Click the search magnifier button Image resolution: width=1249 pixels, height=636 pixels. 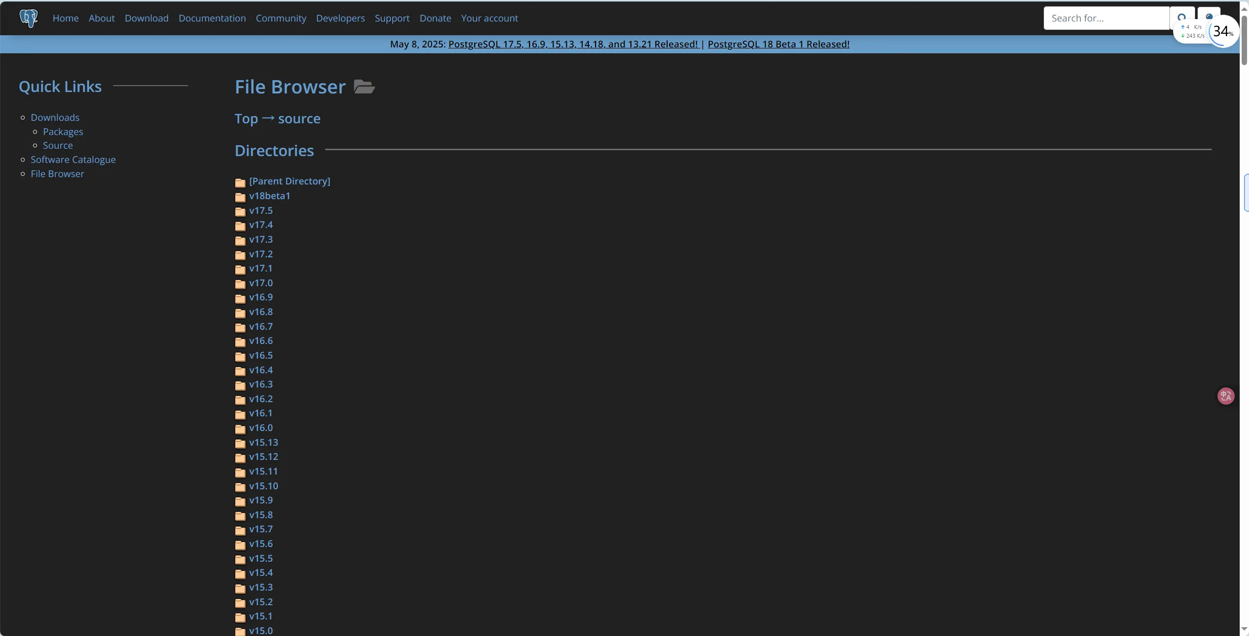1182,16
